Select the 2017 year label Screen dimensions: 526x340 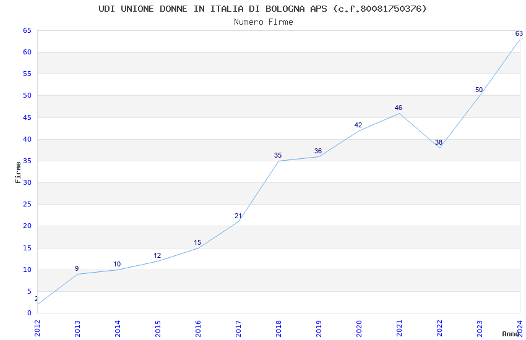238,328
